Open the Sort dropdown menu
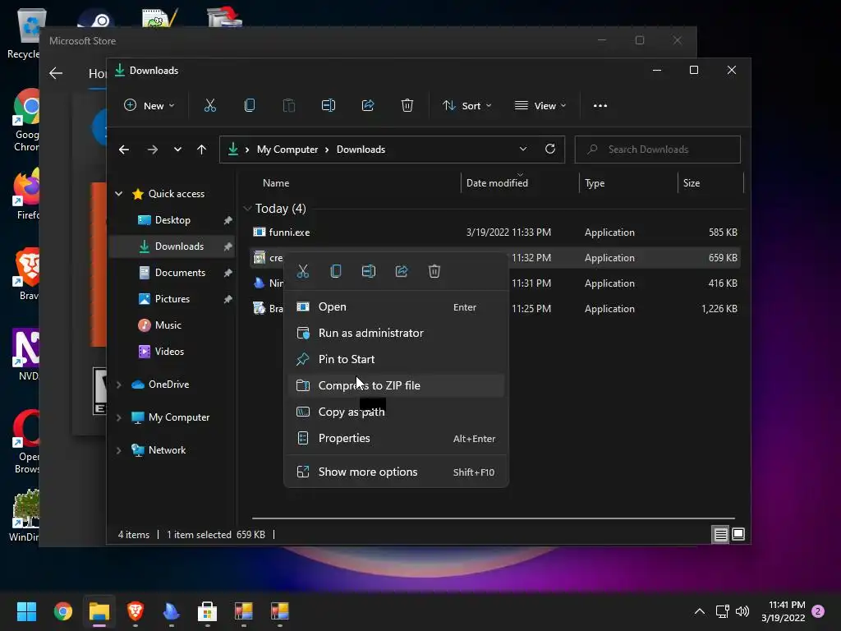 [466, 106]
